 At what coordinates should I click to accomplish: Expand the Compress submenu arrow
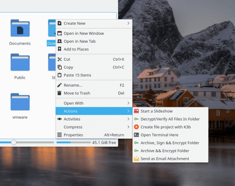point(128,127)
